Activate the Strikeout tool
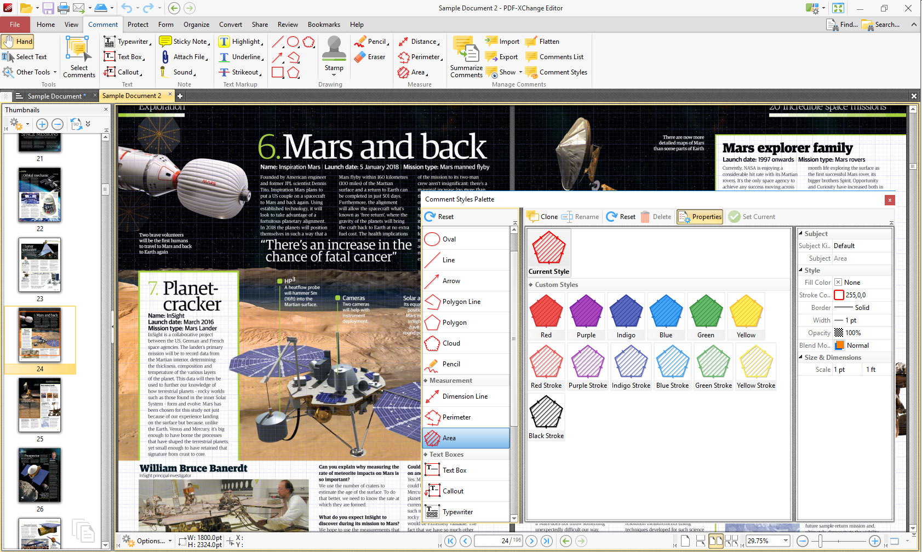Screen dimensions: 922x552 (239, 72)
